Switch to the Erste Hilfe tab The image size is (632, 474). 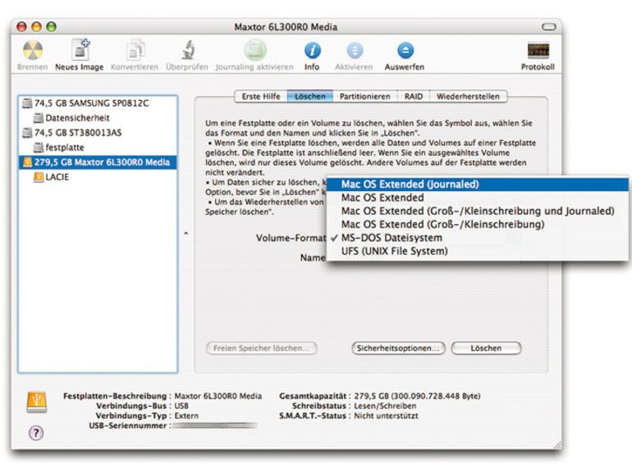click(x=261, y=96)
